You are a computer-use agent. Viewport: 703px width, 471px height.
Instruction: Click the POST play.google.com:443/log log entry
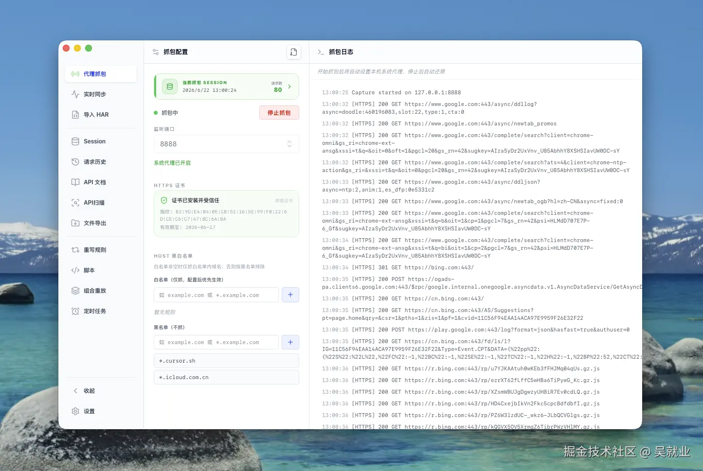click(x=476, y=330)
